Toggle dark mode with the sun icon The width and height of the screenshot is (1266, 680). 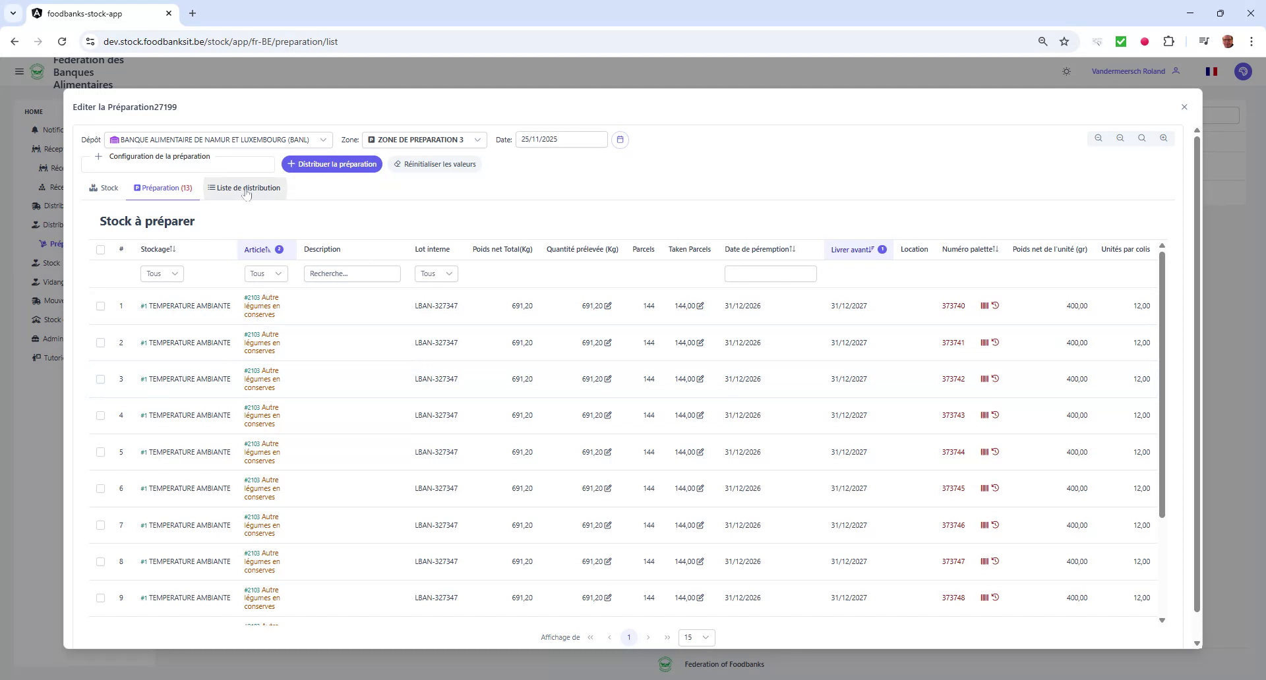tap(1067, 71)
